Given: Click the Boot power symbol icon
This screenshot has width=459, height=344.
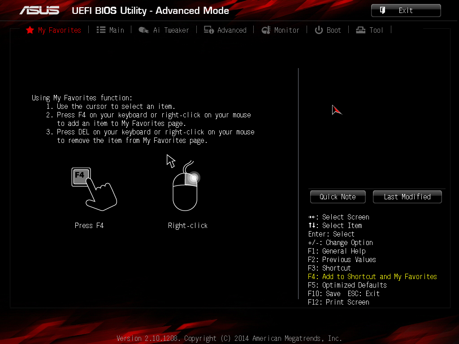Looking at the screenshot, I should 319,30.
